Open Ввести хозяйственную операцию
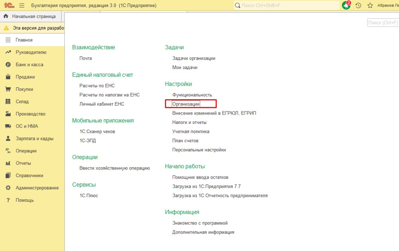Screen dimensions: 399x251 pyautogui.click(x=115, y=168)
